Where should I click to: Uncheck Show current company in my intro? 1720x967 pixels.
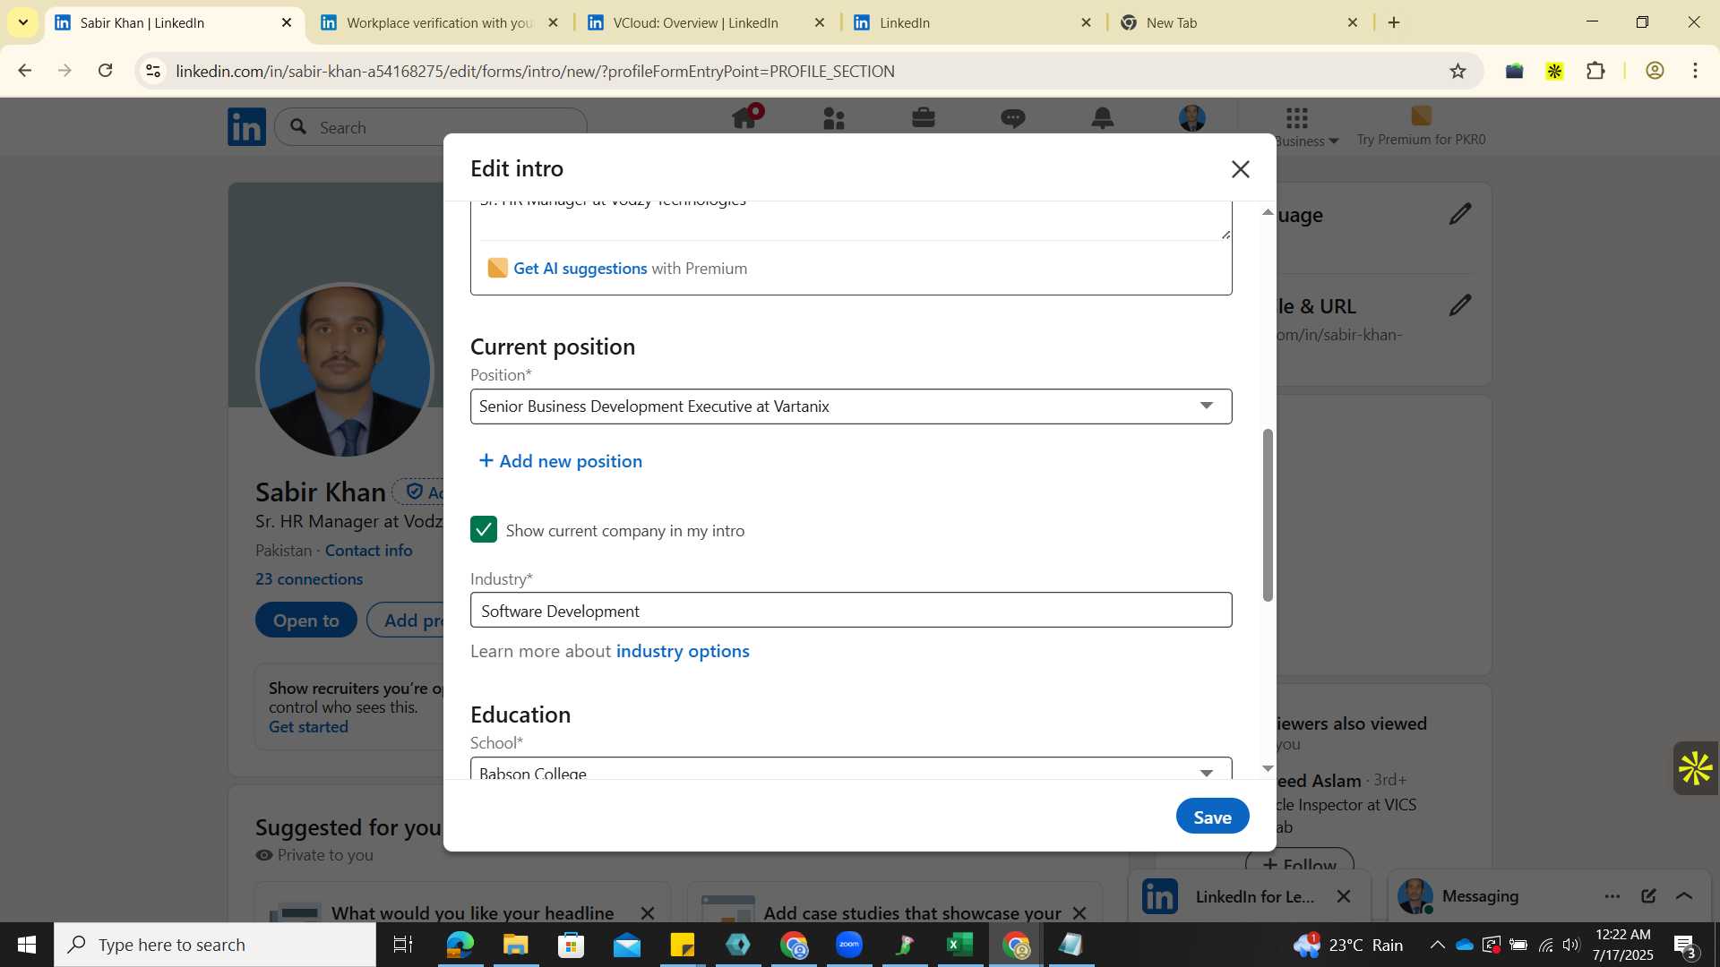(x=484, y=530)
